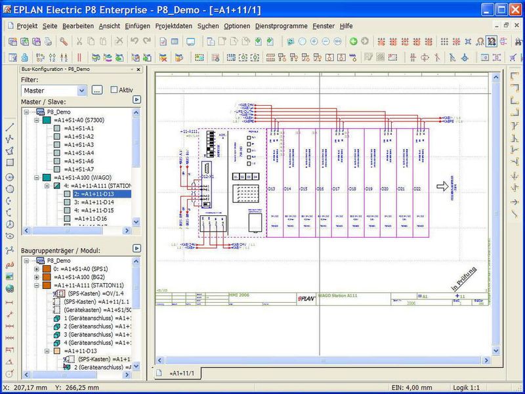Collapse the =A1+11-D13 module node

click(47, 351)
